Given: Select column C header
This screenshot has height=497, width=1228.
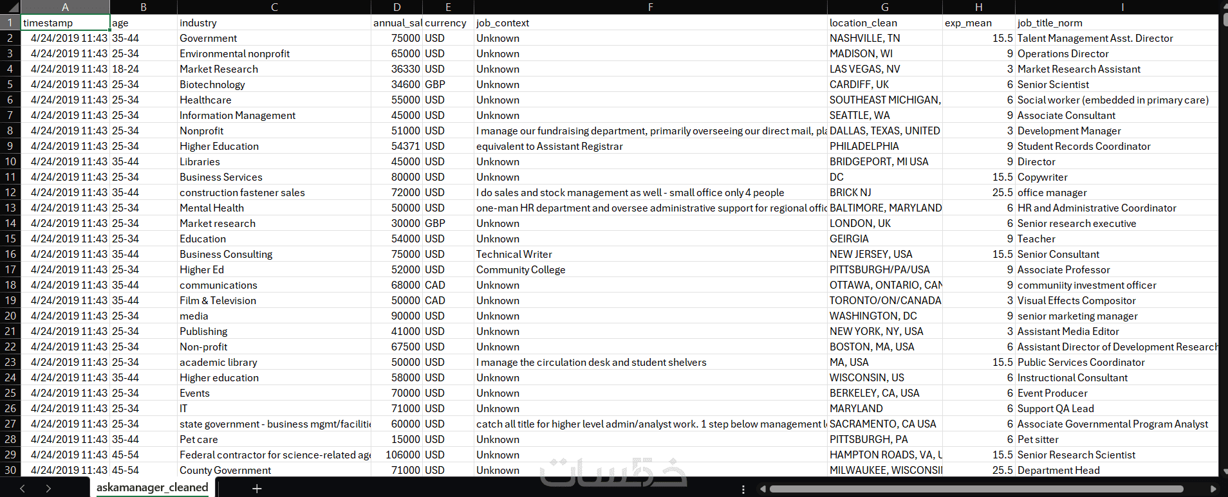Looking at the screenshot, I should (274, 7).
